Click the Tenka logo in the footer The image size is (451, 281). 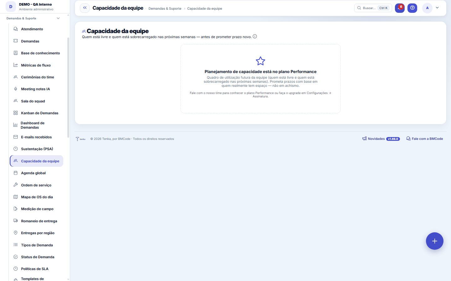(80, 139)
